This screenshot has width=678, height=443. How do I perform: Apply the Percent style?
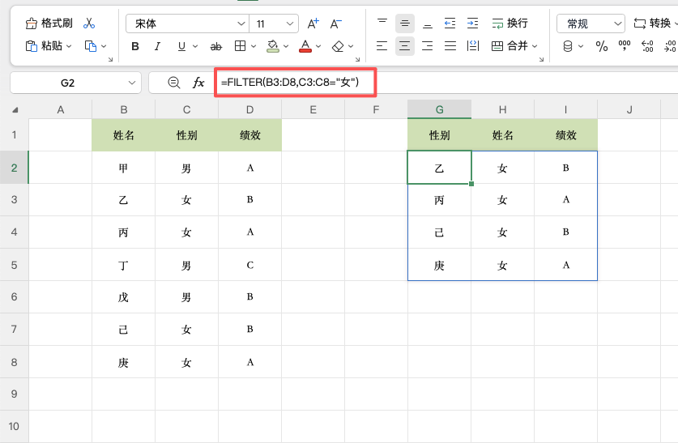(x=602, y=46)
